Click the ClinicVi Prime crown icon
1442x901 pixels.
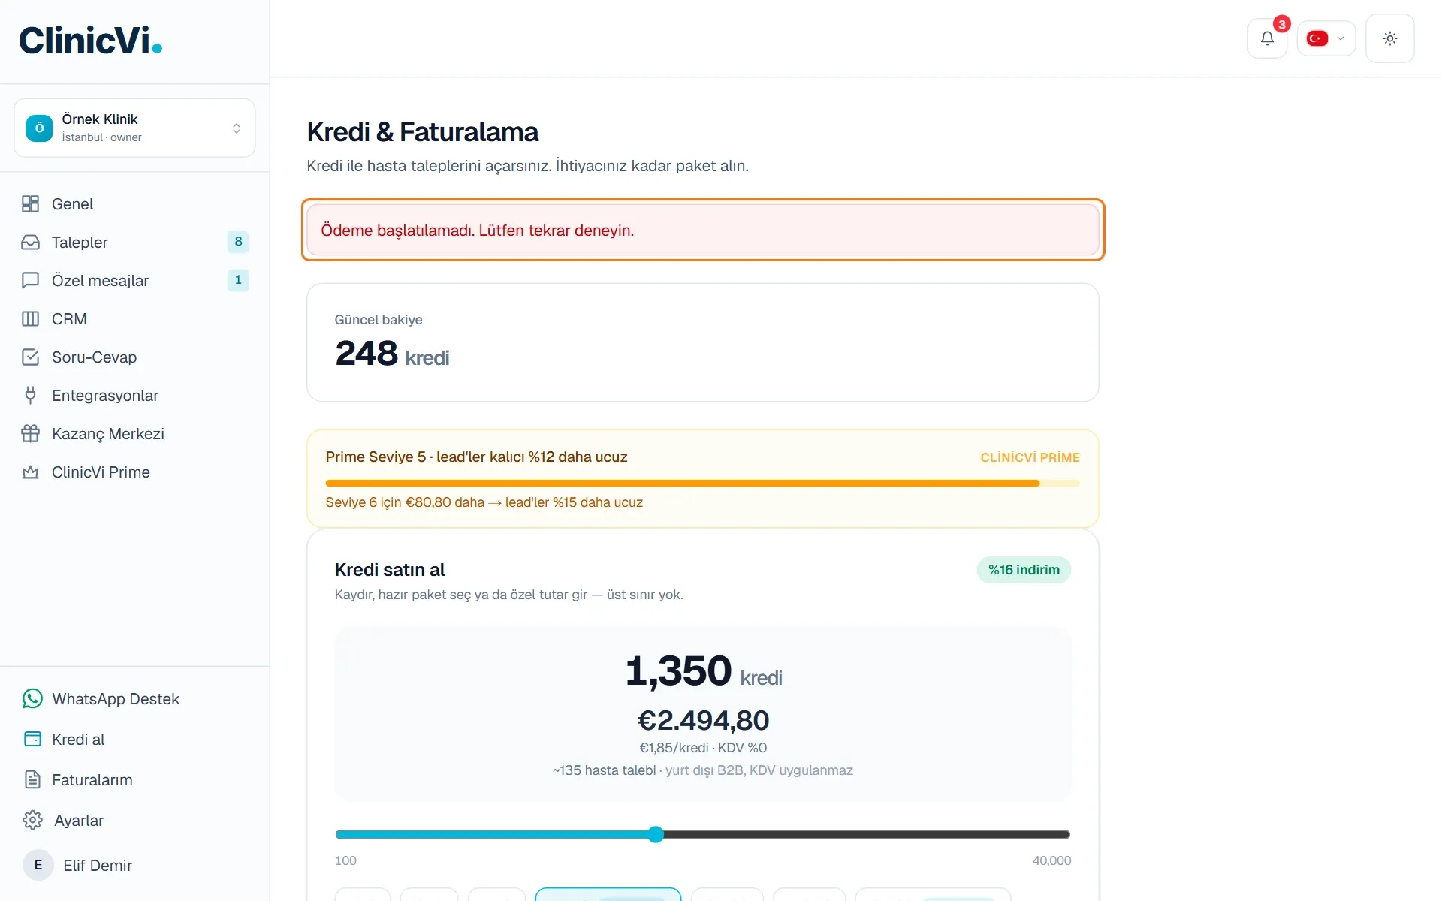pos(30,472)
